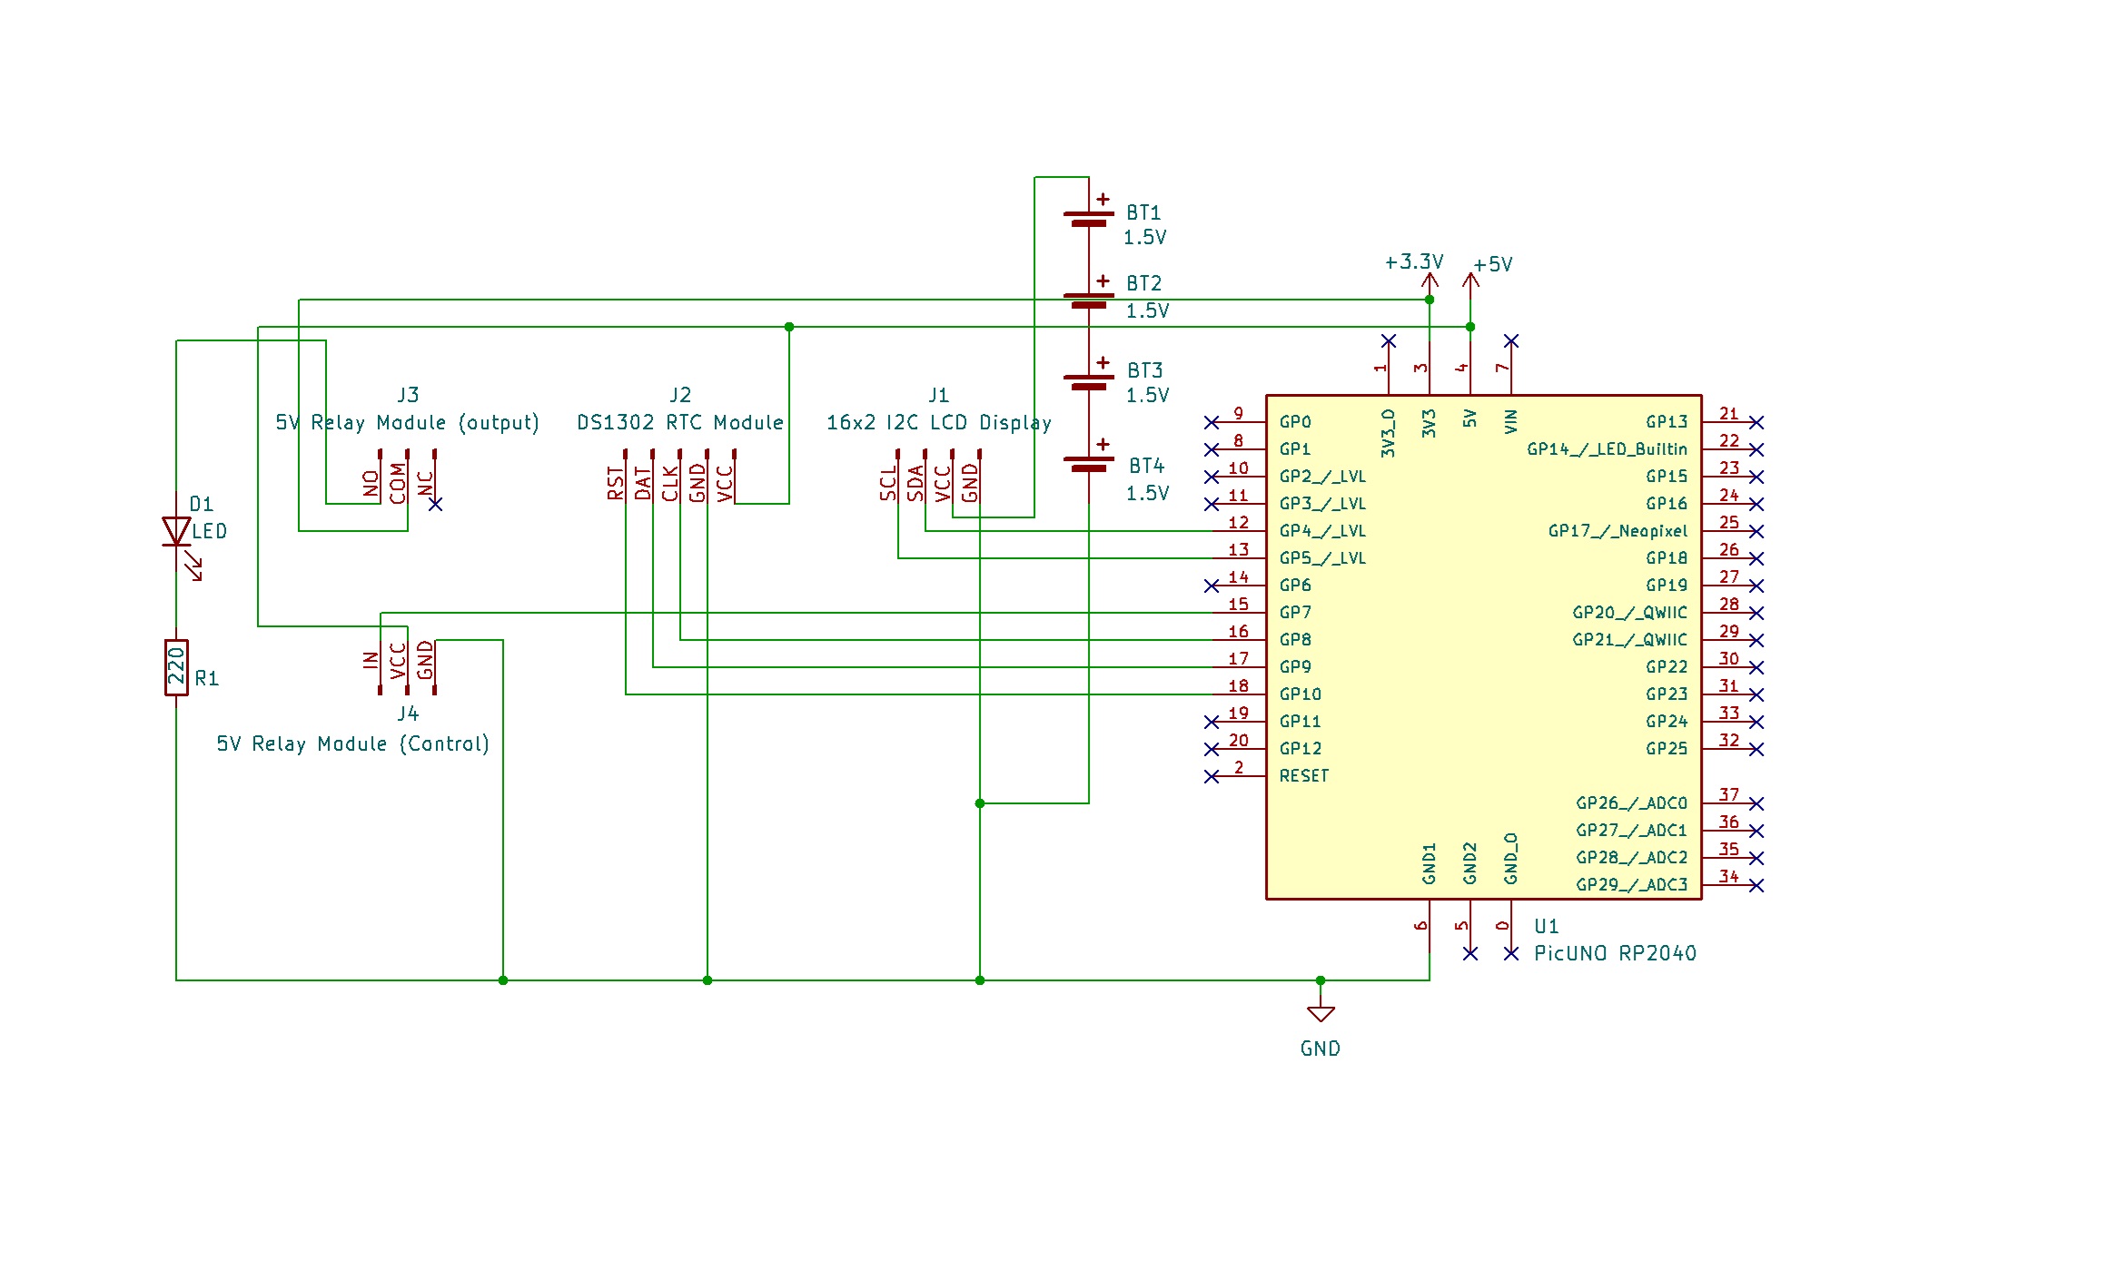Select the '16x2 I2C LCD Display' label
Screen dimensions: 2107x1270
pos(939,422)
